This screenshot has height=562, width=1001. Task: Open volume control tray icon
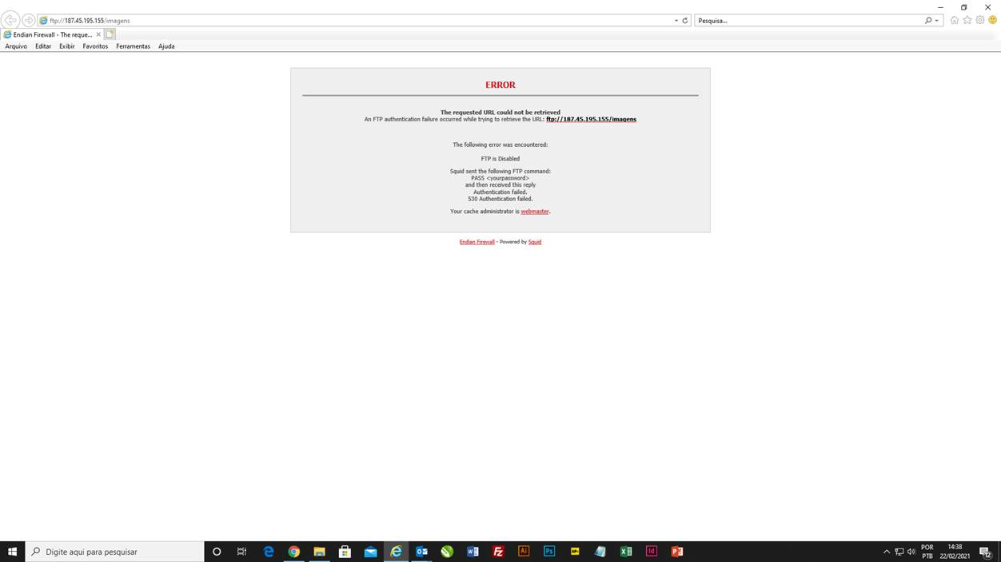tap(911, 552)
